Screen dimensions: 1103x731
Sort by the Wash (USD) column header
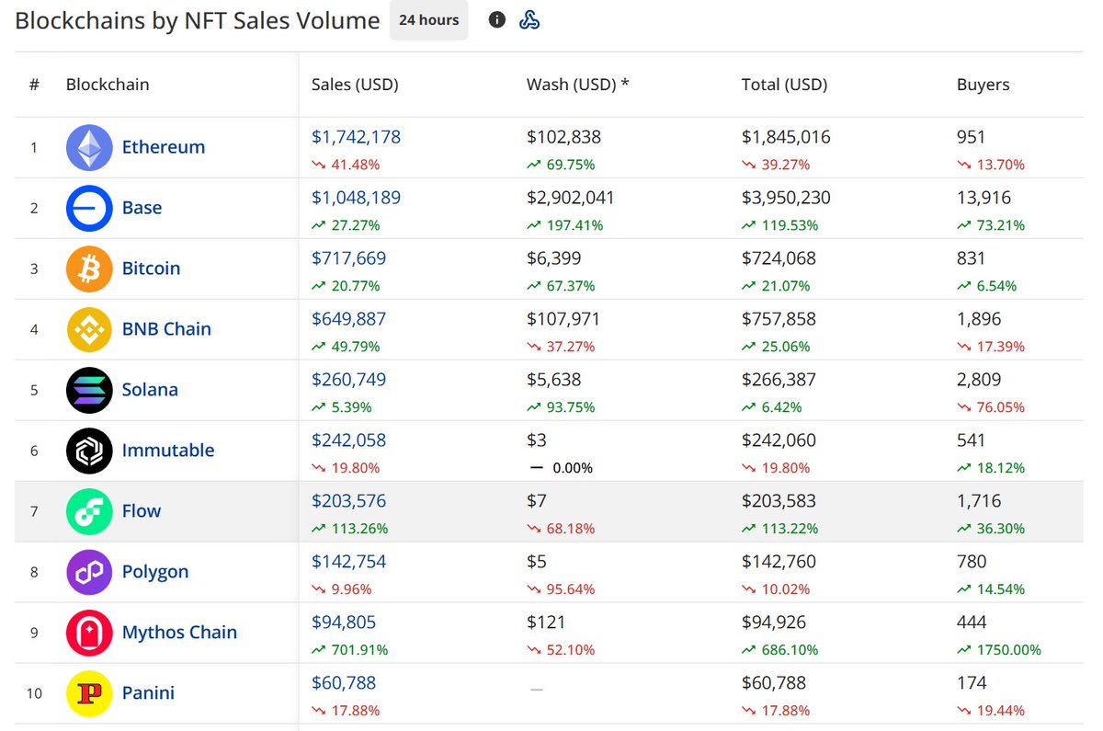click(578, 85)
